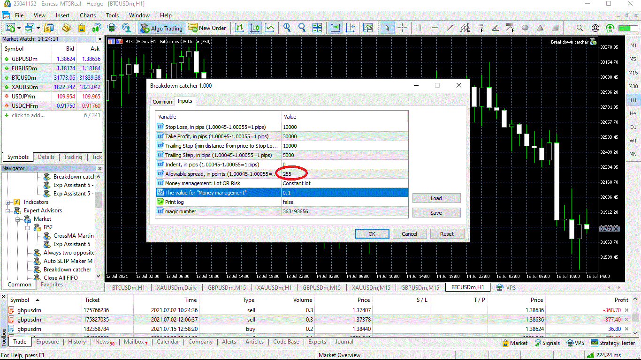Select Breakdown catcher in Navigator Market list

pos(68,270)
